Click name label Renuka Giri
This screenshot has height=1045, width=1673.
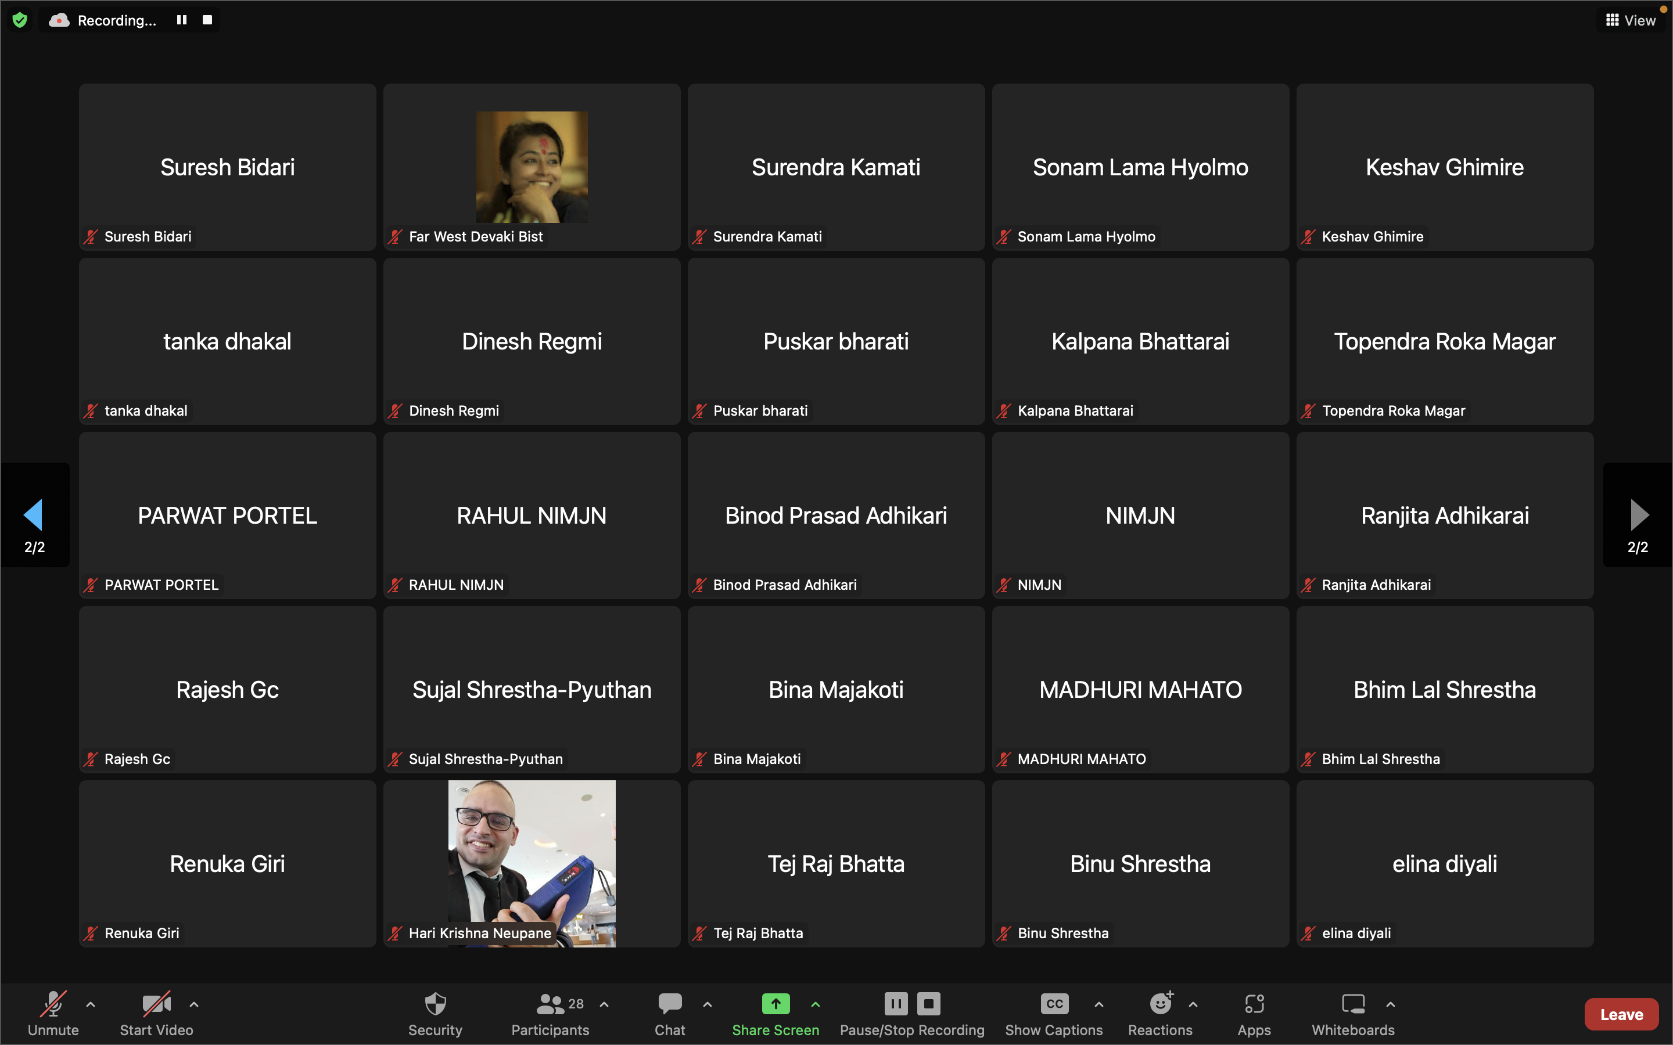[x=142, y=933]
